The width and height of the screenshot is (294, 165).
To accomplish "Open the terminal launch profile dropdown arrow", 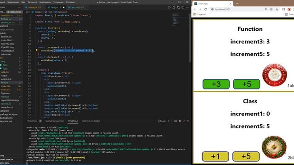I will coord(171,121).
